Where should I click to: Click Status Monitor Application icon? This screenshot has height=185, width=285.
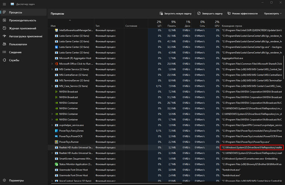tap(57, 164)
